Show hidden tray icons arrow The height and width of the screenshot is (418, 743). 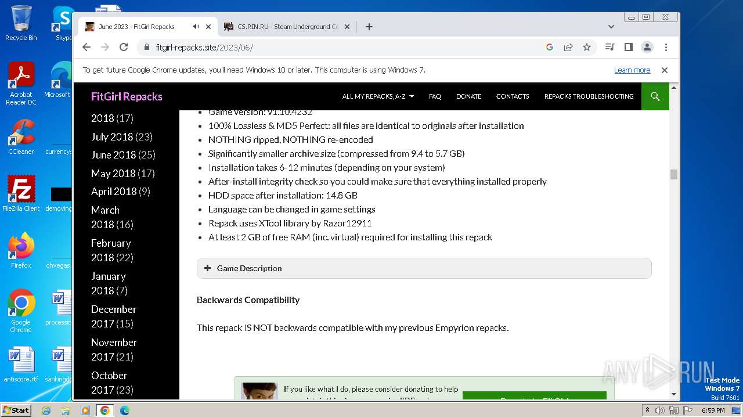point(647,410)
